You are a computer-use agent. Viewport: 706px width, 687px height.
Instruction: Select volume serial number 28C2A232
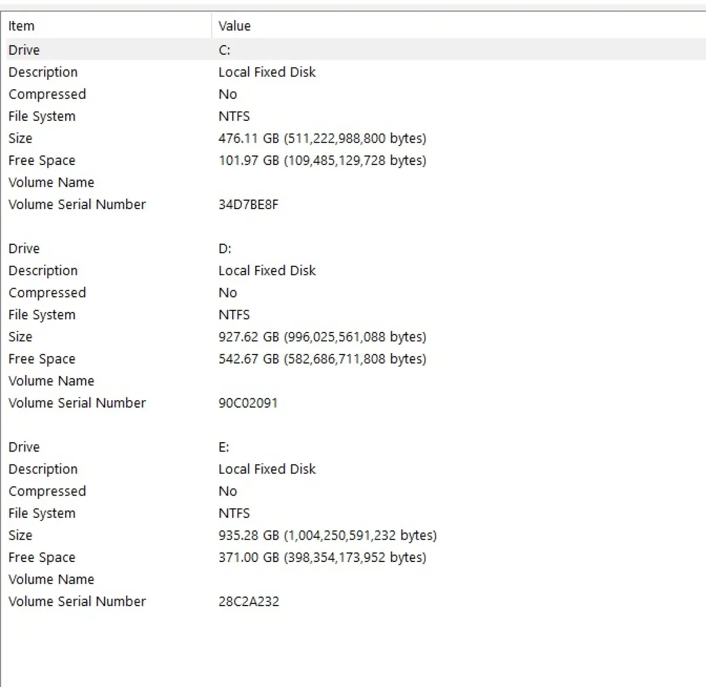coord(249,602)
